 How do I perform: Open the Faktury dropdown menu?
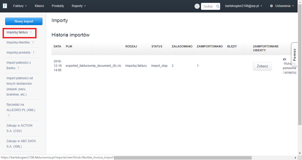tap(20, 6)
